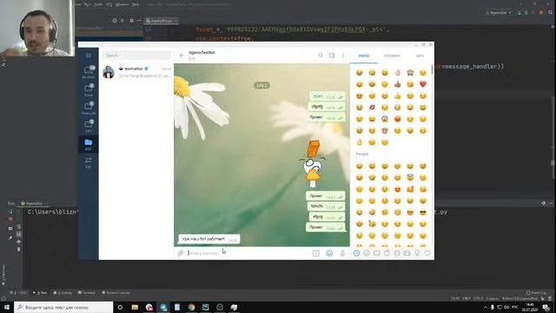
Task: Open the Terminal tool window tab
Action: 87,293
